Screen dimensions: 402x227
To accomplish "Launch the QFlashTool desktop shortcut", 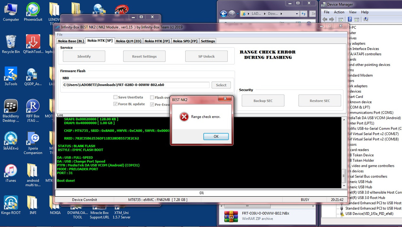I will tap(33, 44).
